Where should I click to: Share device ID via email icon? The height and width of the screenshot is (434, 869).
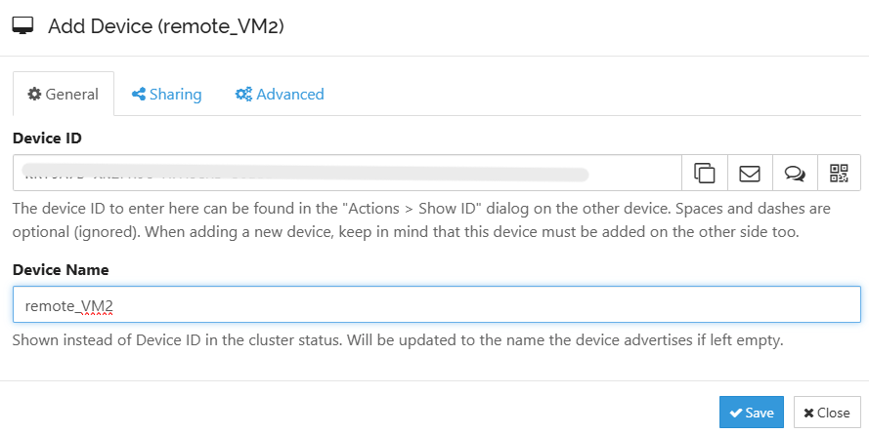point(750,174)
